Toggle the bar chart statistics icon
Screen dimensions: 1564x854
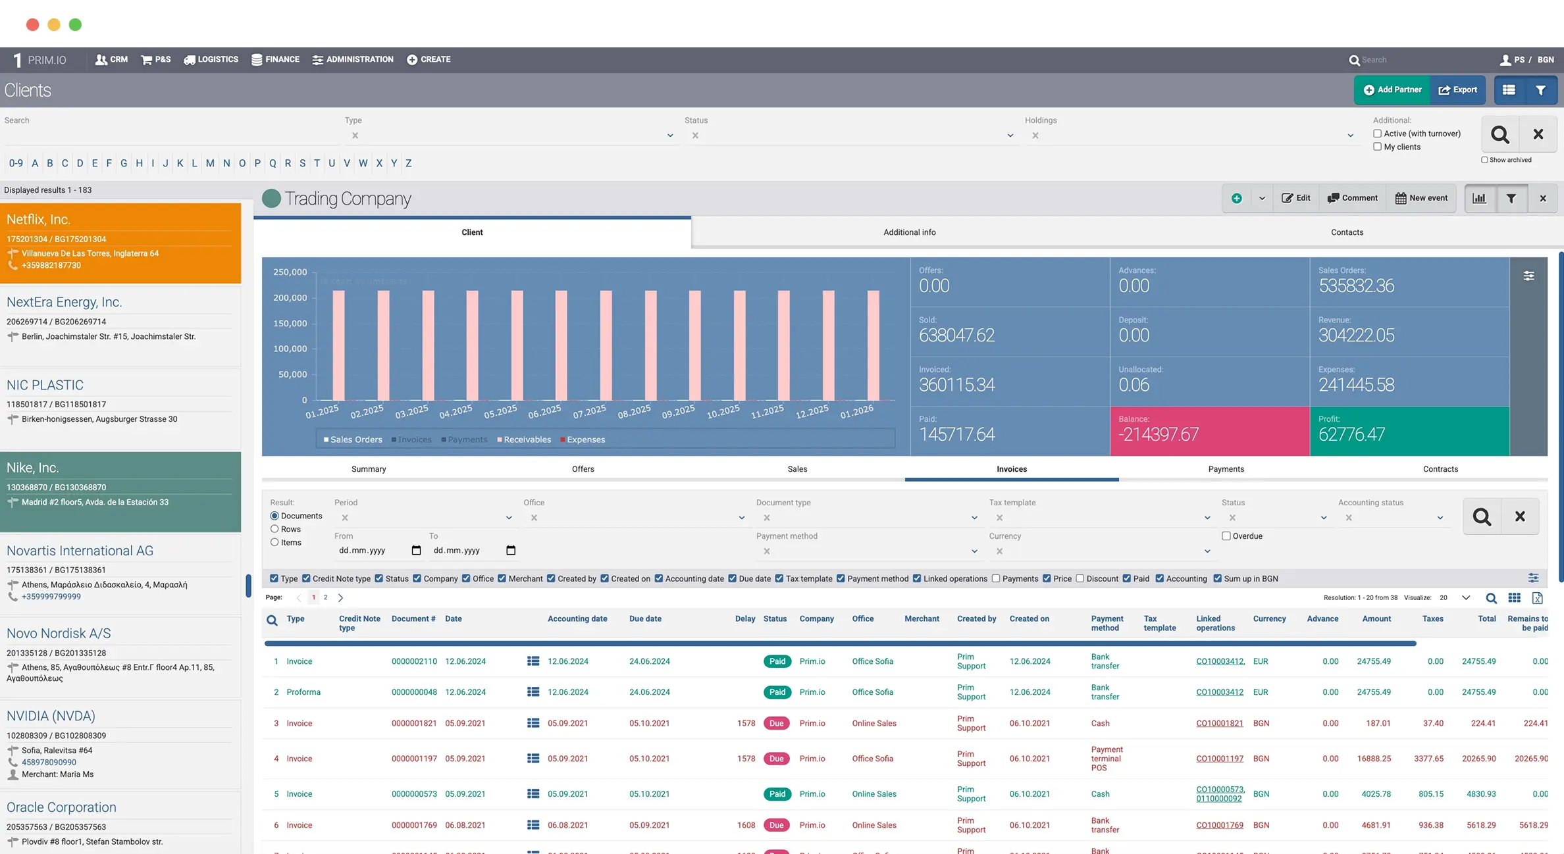pos(1479,198)
